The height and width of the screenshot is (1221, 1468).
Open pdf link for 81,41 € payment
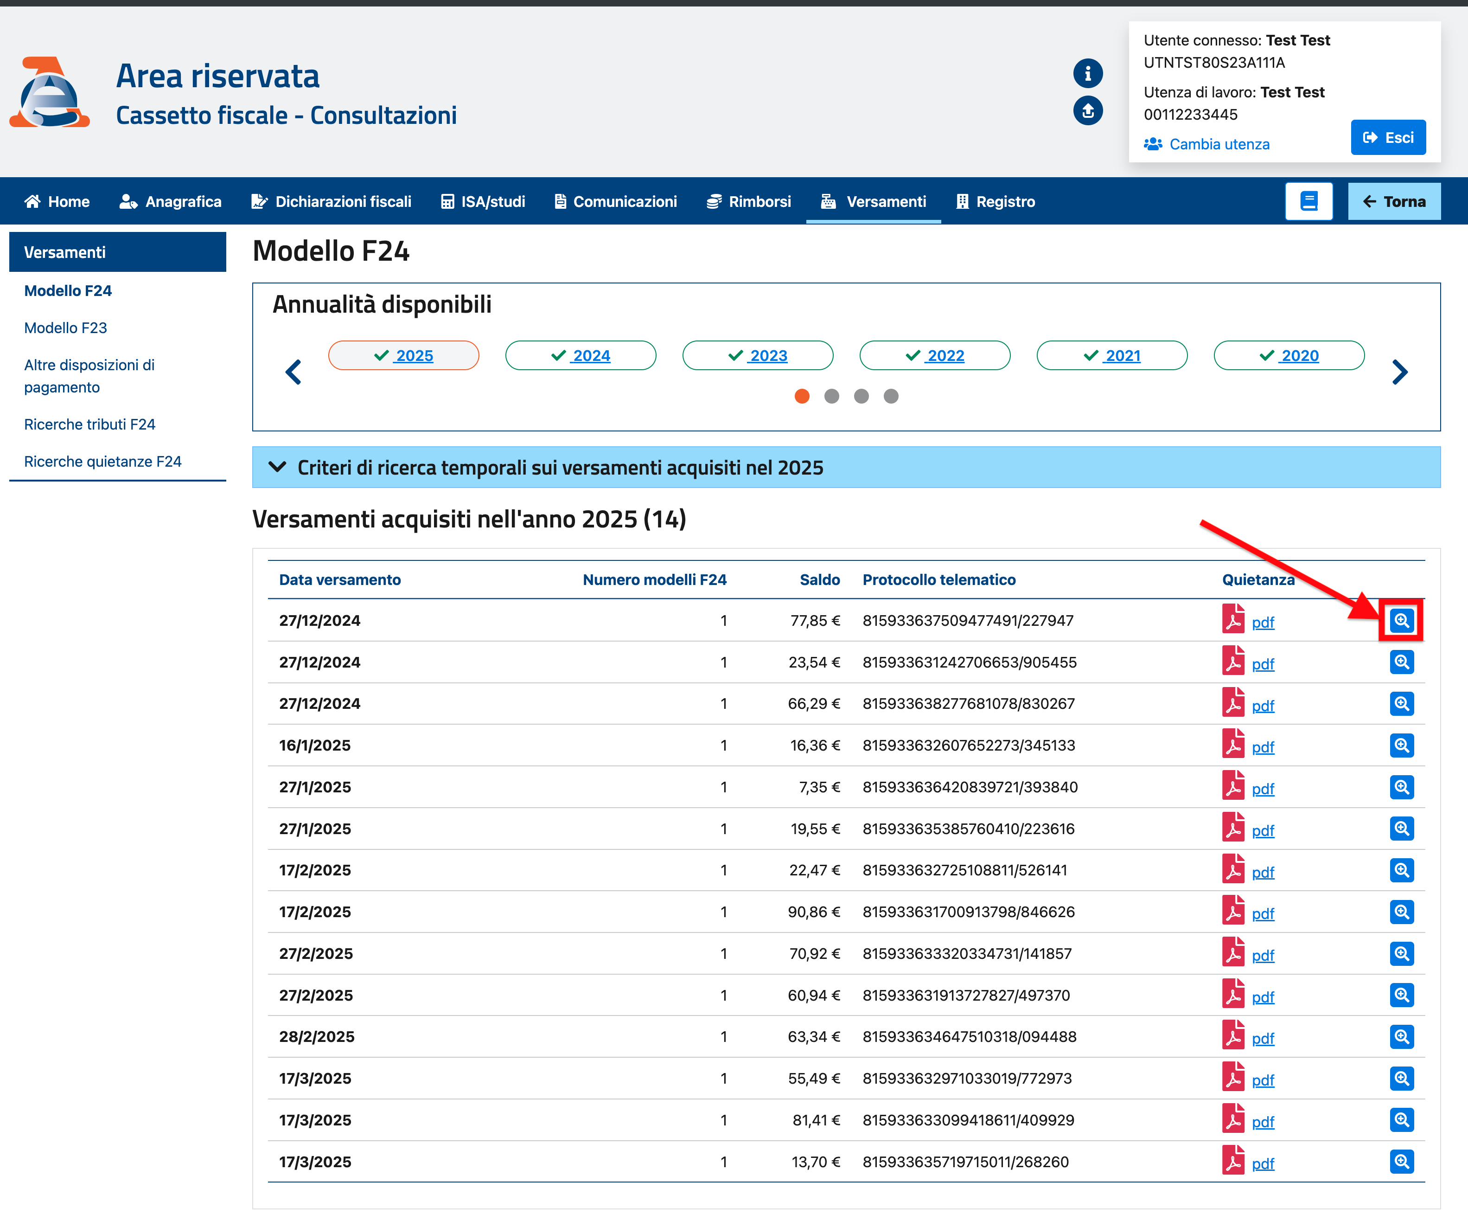tap(1263, 1122)
